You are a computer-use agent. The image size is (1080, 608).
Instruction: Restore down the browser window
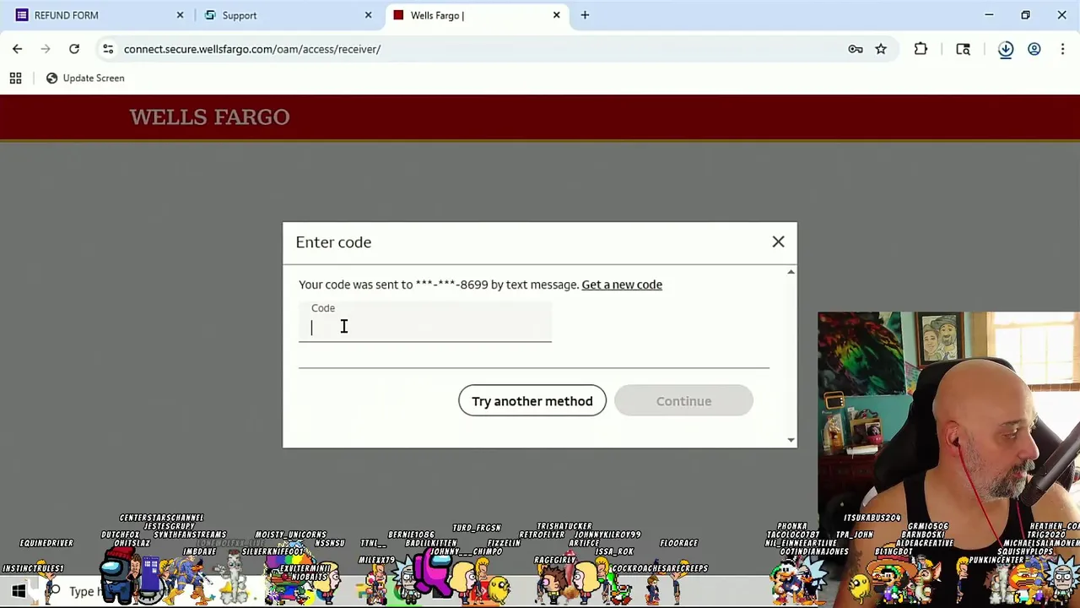(1025, 15)
